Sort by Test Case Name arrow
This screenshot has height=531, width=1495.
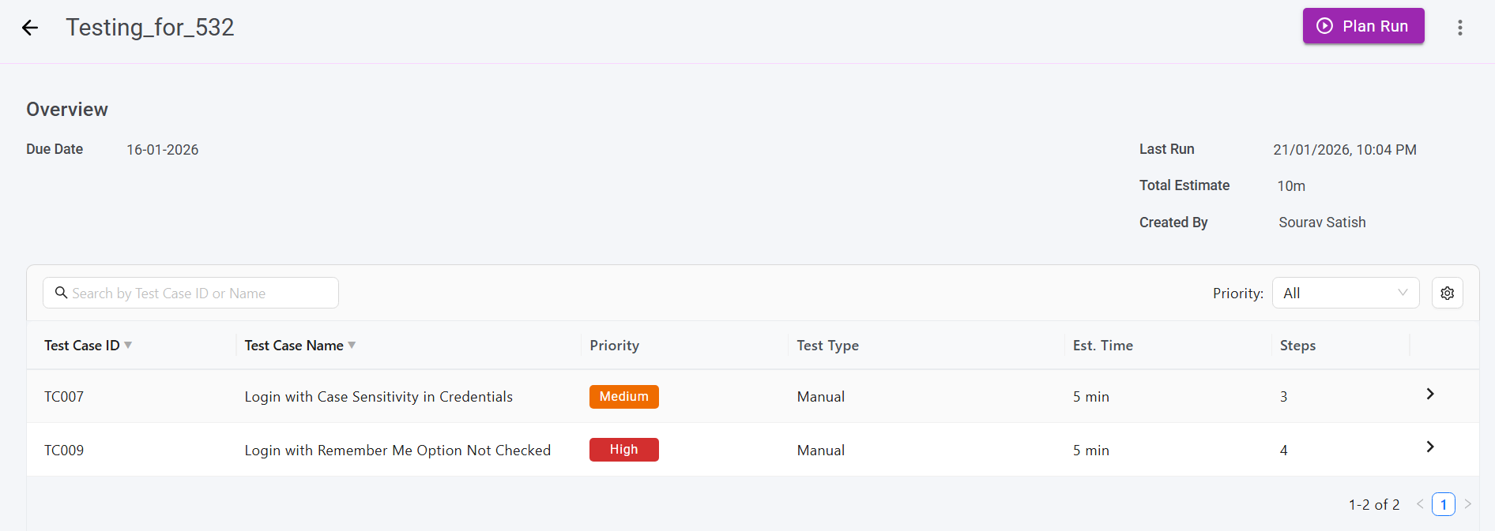pos(352,346)
